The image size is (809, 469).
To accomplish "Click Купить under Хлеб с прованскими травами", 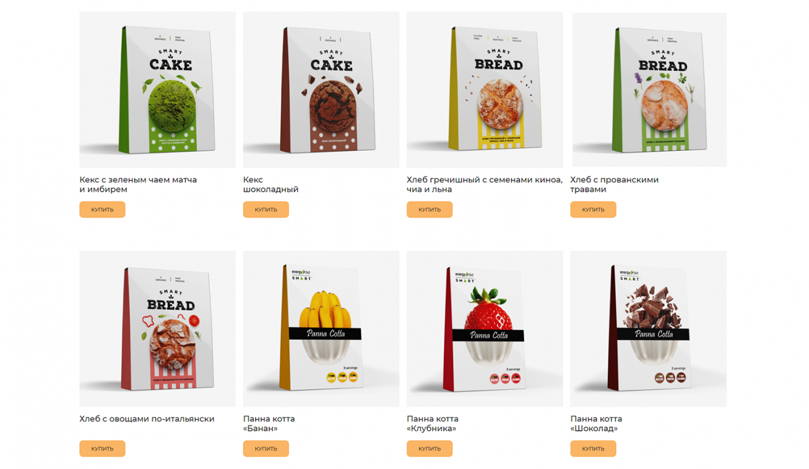I will click(x=593, y=209).
